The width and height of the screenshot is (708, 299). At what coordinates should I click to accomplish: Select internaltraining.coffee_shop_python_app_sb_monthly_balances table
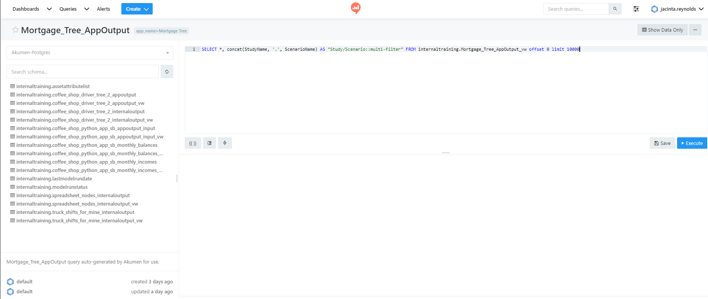point(87,145)
